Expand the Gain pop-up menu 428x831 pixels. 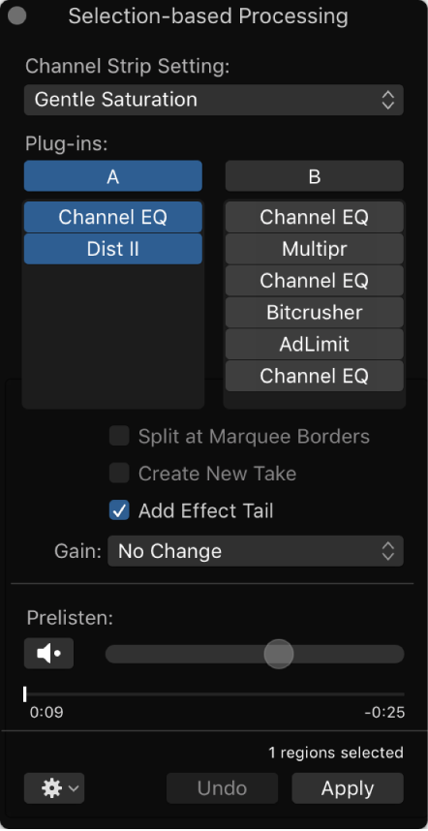coord(256,551)
